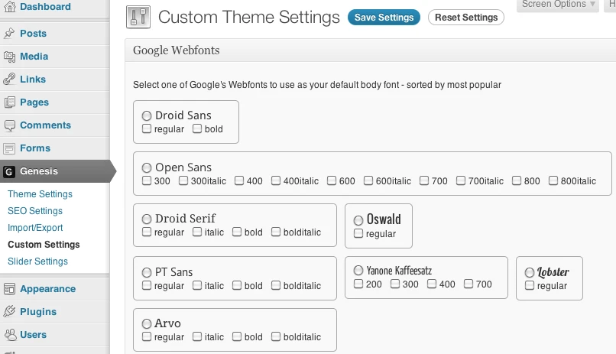Select the Open Sans font radio button
The width and height of the screenshot is (616, 354).
(147, 167)
